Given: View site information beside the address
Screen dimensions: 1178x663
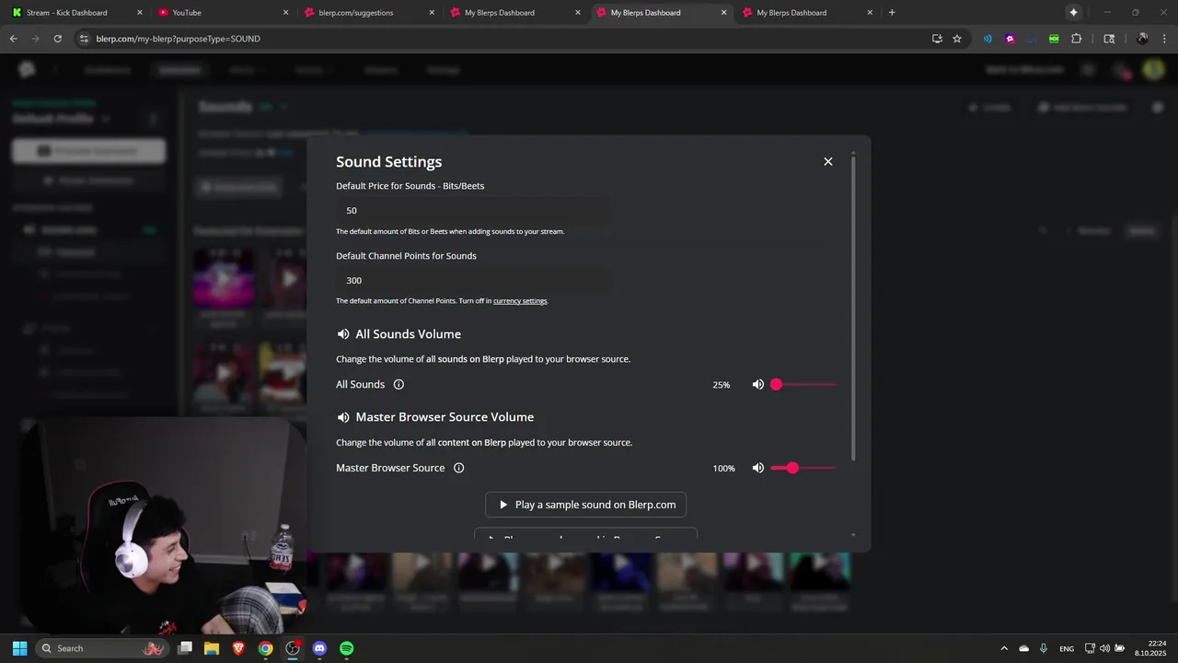Looking at the screenshot, I should [x=84, y=39].
